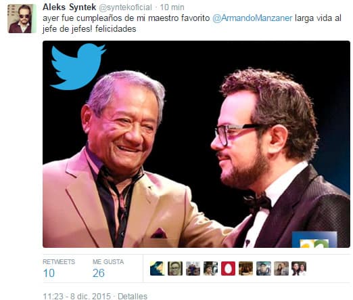Open the '10 min' tweet timestamp
This screenshot has height=300, width=353.
[172, 7]
